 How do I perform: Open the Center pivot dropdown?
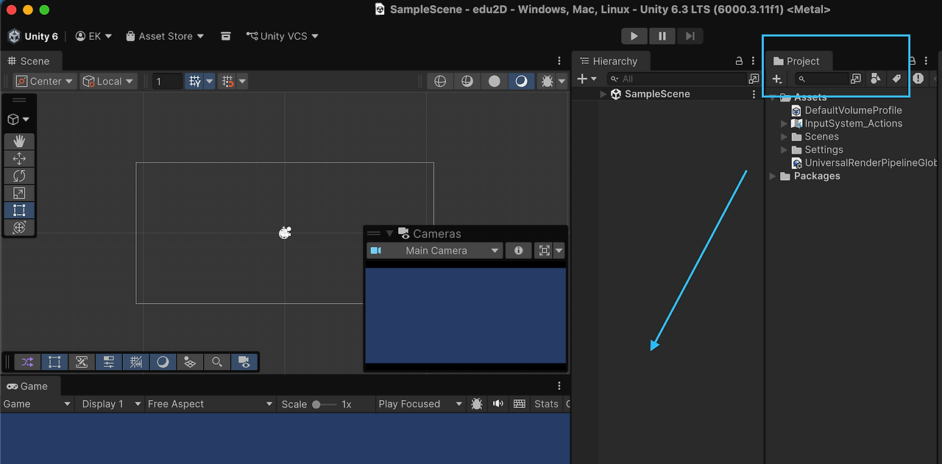(x=45, y=82)
